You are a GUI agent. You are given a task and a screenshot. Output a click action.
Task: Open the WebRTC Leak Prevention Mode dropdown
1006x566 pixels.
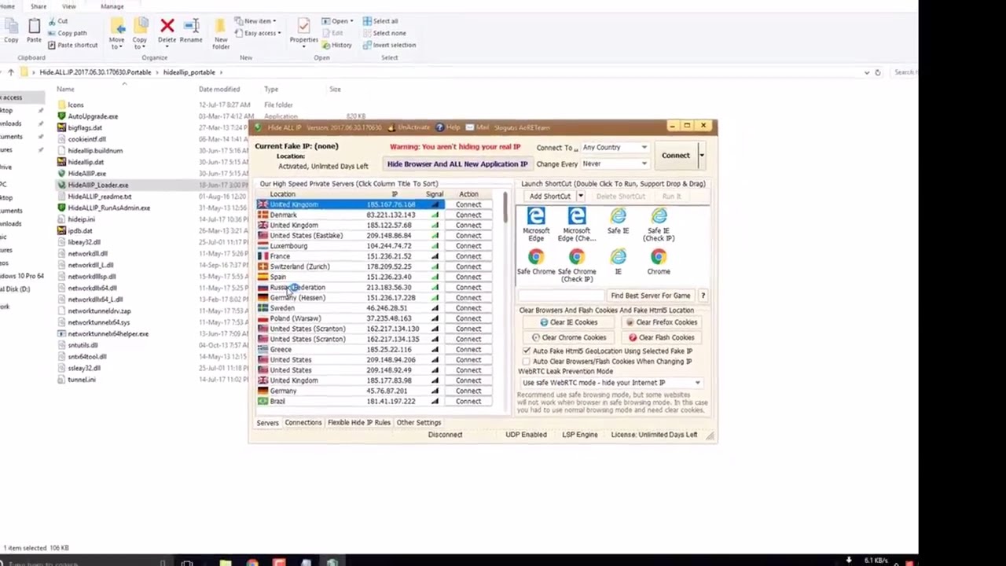611,382
